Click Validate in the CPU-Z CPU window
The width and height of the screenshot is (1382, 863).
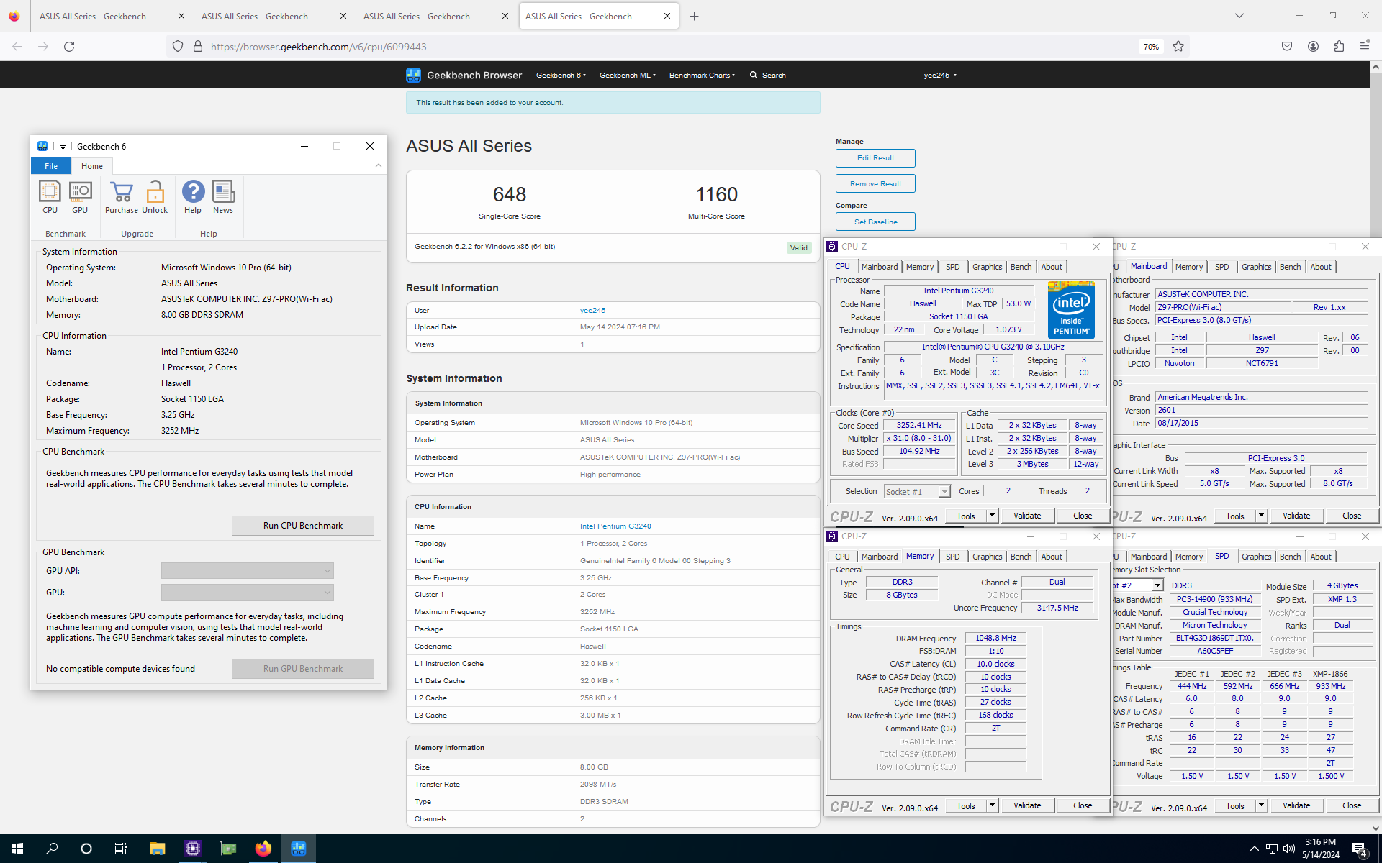tap(1027, 516)
